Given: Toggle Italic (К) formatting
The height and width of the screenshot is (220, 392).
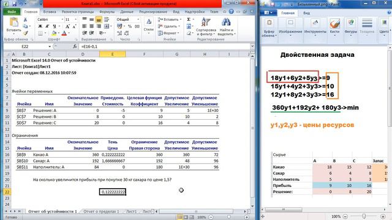Looking at the screenshot, I should coord(47,26).
